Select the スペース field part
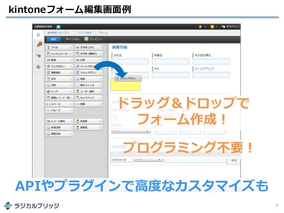This screenshot has height=213, width=284. pyautogui.click(x=59, y=104)
